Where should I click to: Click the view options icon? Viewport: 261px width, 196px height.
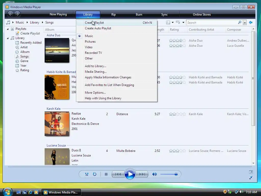pos(178,22)
